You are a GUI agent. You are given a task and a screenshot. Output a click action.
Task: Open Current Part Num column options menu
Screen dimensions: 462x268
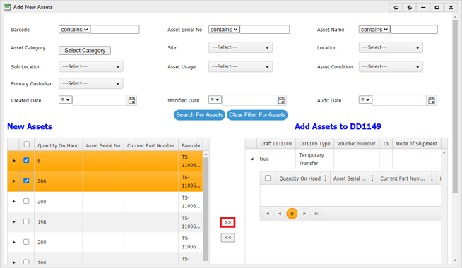click(432, 178)
